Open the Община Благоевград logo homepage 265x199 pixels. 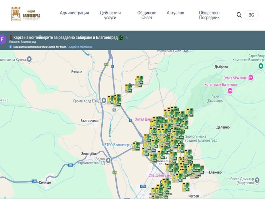coord(26,14)
